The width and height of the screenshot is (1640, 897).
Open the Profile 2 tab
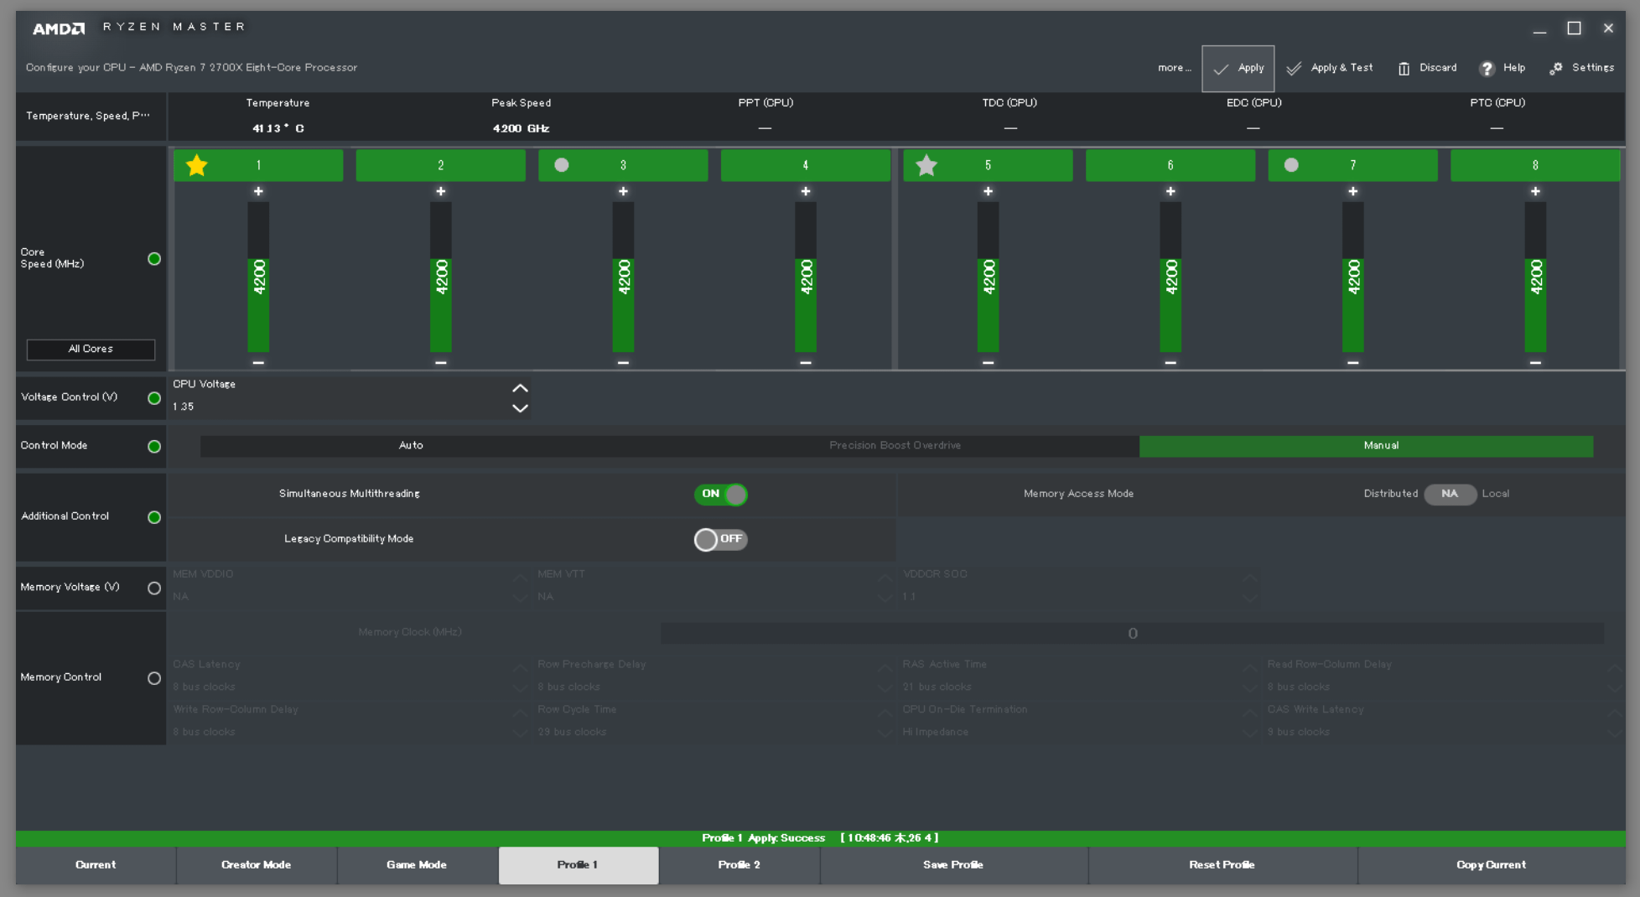click(x=739, y=865)
